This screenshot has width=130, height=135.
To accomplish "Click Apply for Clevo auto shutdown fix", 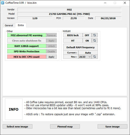I will coord(51,40).
